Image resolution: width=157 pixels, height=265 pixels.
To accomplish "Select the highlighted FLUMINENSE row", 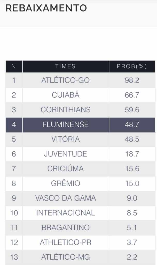I will coord(81,125).
